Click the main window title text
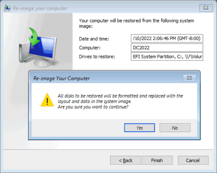Screen dimensions: 217x173 click(x=40, y=8)
